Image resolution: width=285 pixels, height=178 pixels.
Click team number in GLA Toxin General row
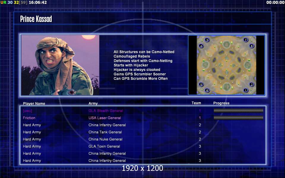click(x=200, y=146)
